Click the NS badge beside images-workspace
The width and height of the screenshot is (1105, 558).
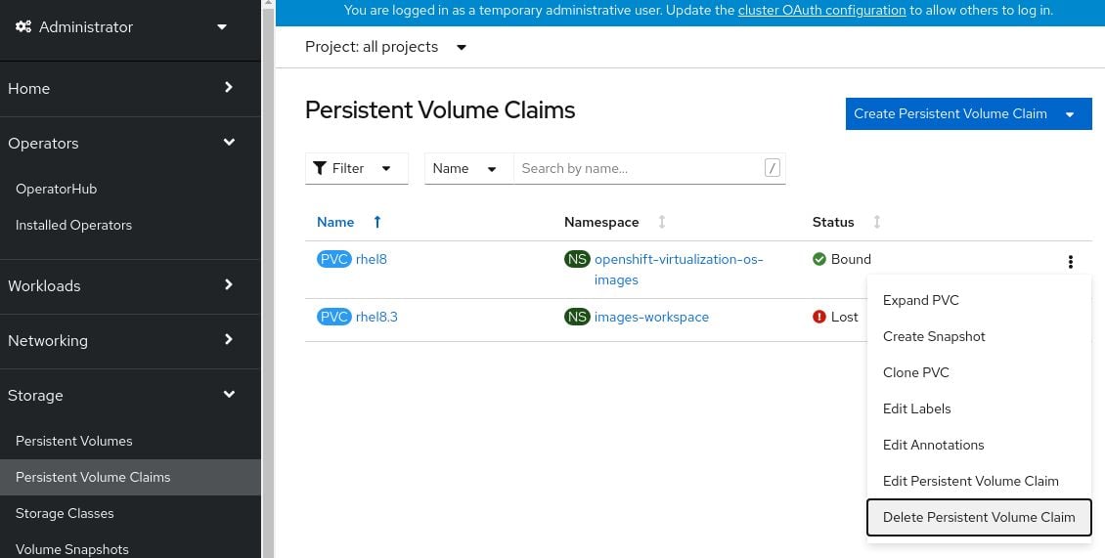(577, 317)
